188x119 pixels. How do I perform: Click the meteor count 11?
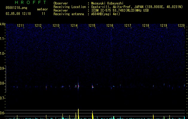click(43, 14)
